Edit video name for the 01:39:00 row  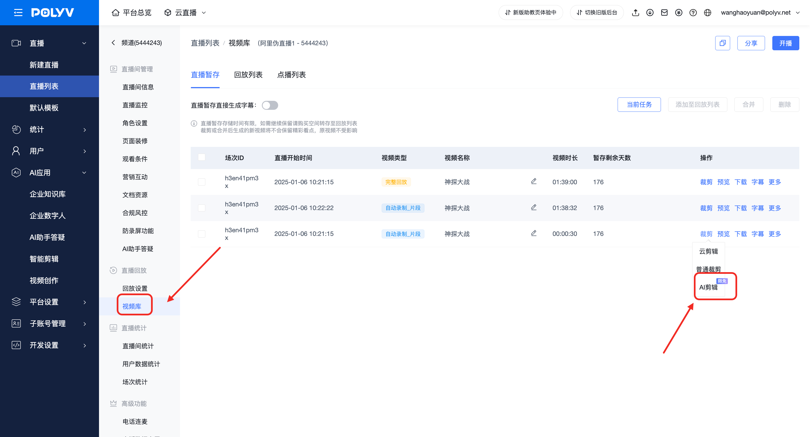coord(534,181)
